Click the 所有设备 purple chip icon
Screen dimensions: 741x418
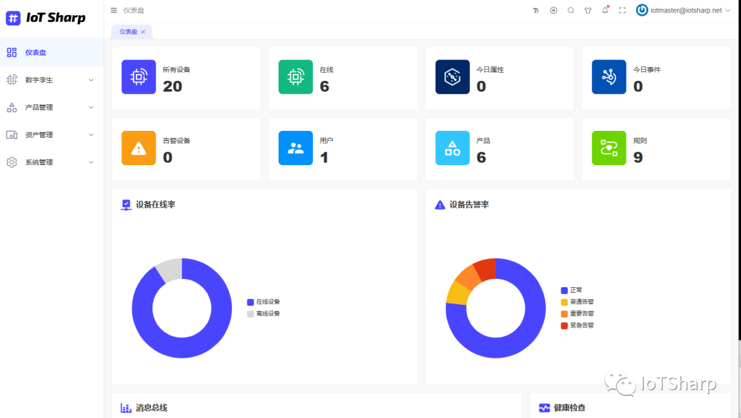tap(139, 77)
